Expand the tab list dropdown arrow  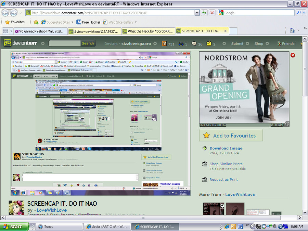(x=11, y=31)
